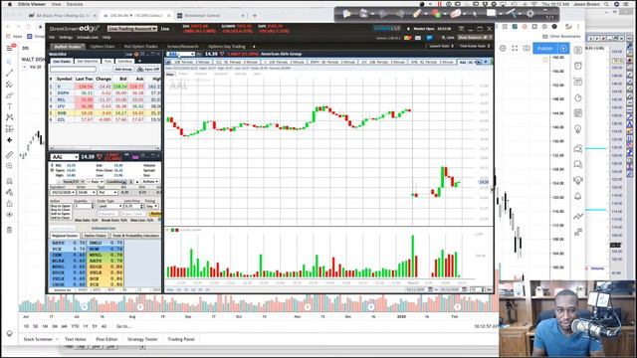Select Buy to Close action
The image size is (637, 358).
tap(60, 210)
